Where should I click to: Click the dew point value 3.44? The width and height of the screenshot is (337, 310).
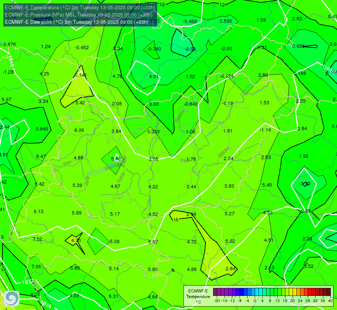click(191, 186)
